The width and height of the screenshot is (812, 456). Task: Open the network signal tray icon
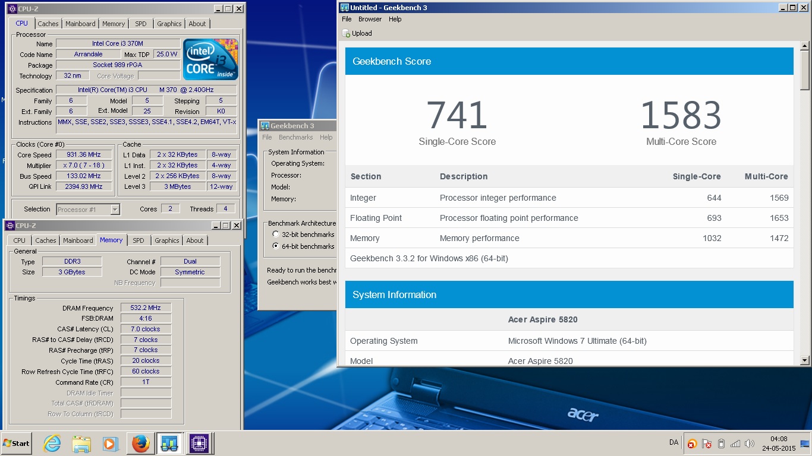[735, 444]
